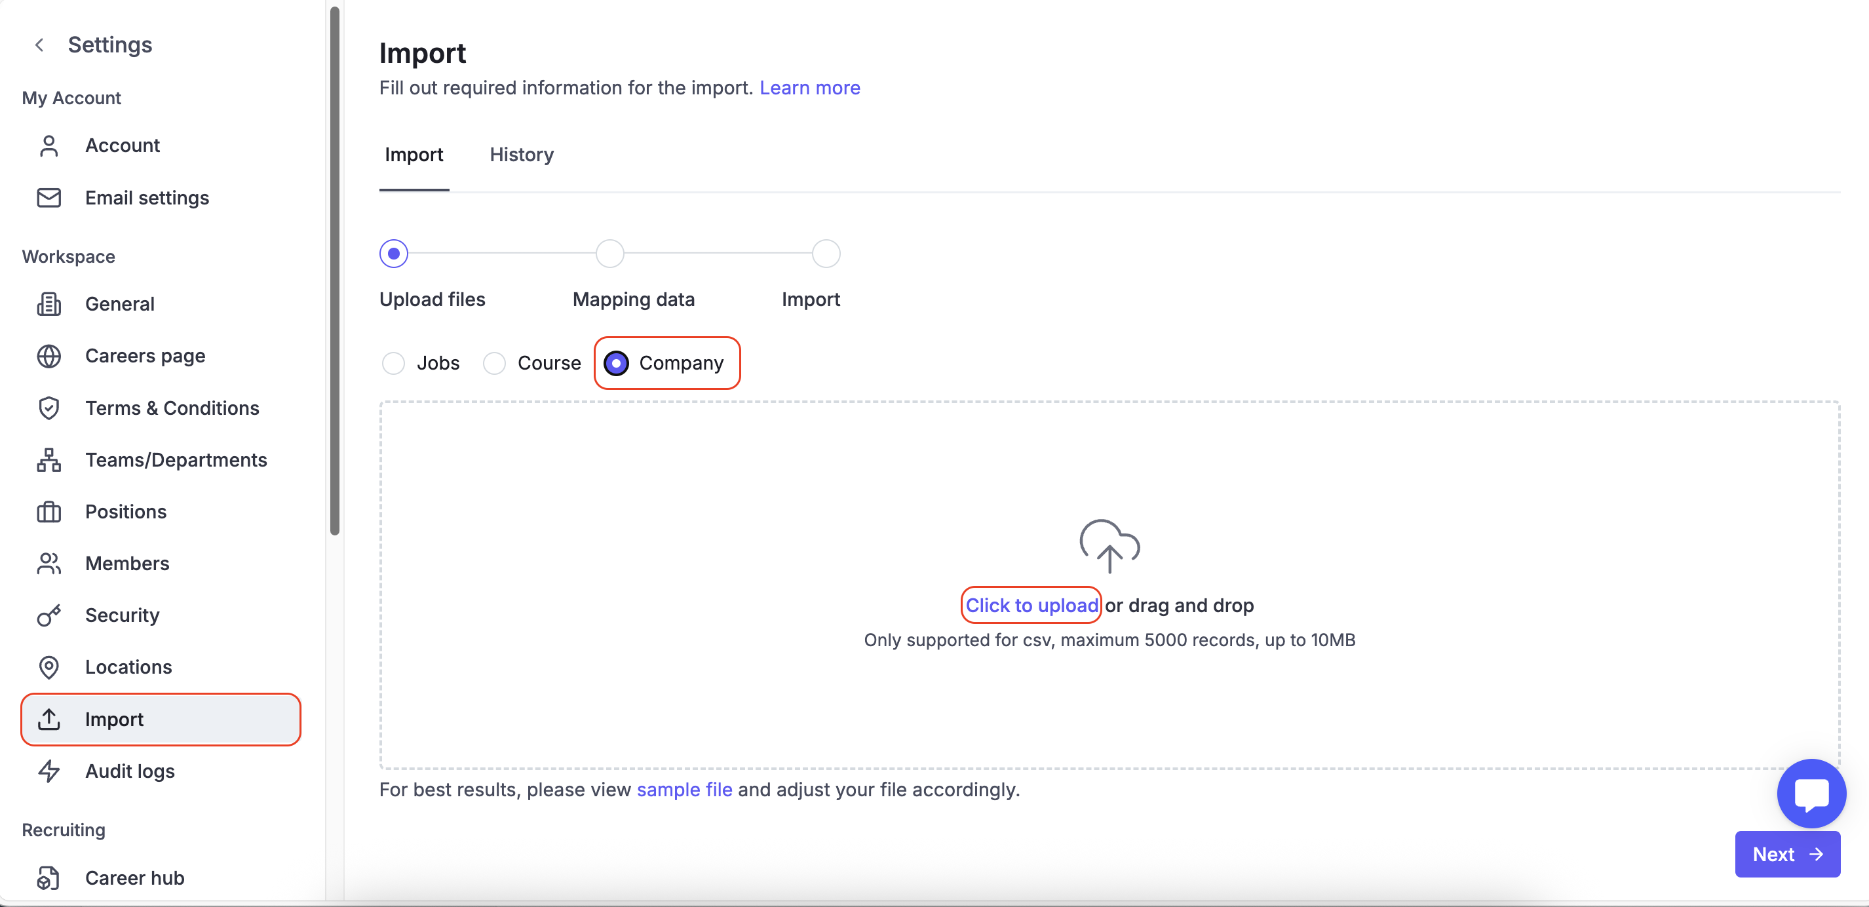This screenshot has width=1869, height=907.
Task: Open Audit logs in sidebar
Action: click(x=130, y=771)
